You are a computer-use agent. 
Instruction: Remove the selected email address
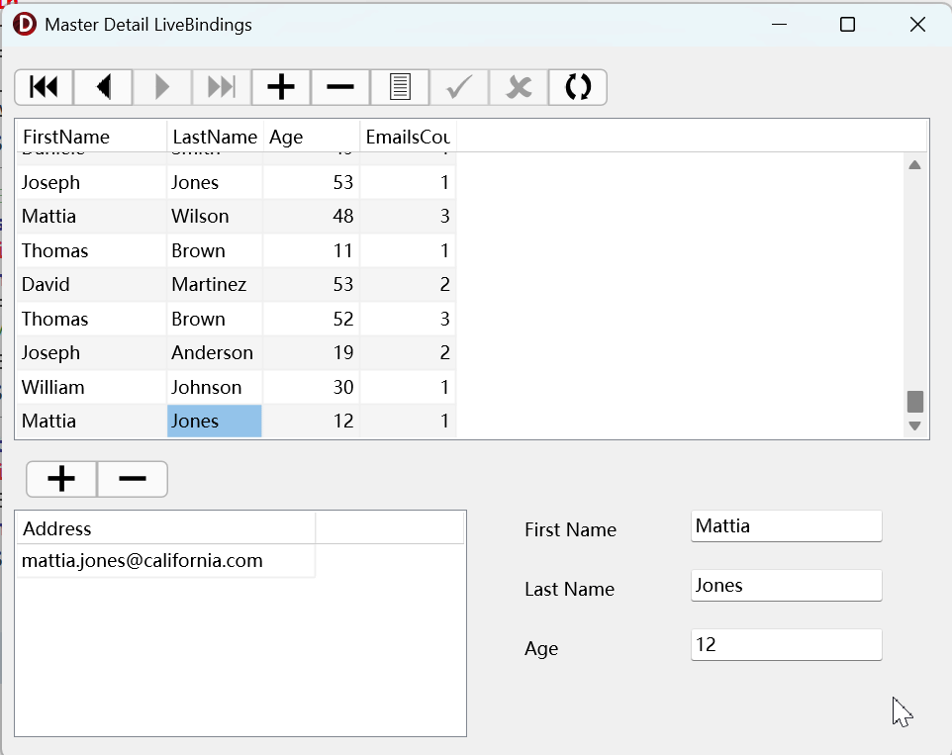point(133,479)
